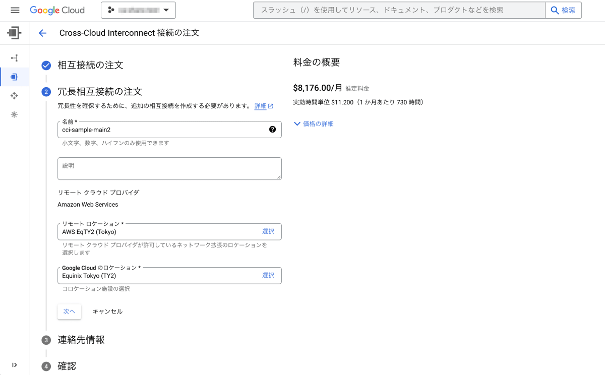Click the Interconnect product icon in sidebar
Viewport: 605px width, 375px height.
click(x=14, y=33)
